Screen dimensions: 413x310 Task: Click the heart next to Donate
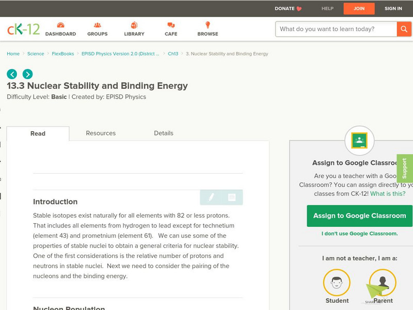click(x=298, y=8)
